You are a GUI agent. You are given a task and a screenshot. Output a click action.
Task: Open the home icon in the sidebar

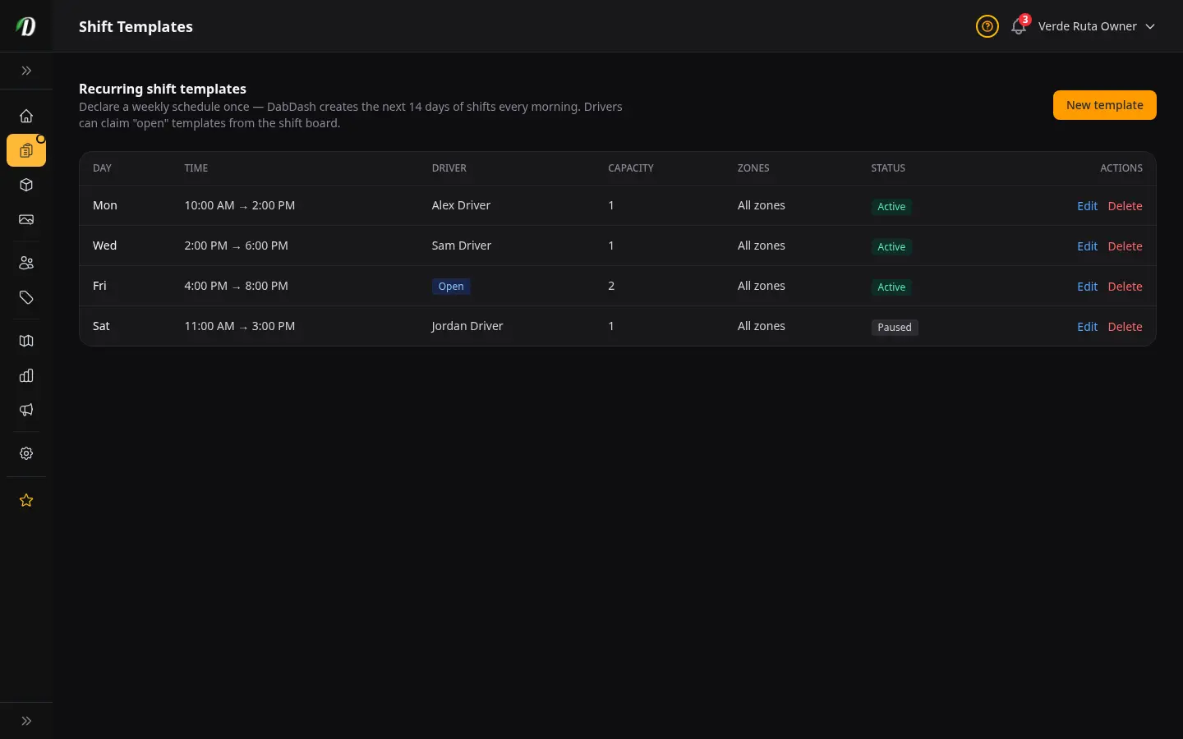point(26,116)
